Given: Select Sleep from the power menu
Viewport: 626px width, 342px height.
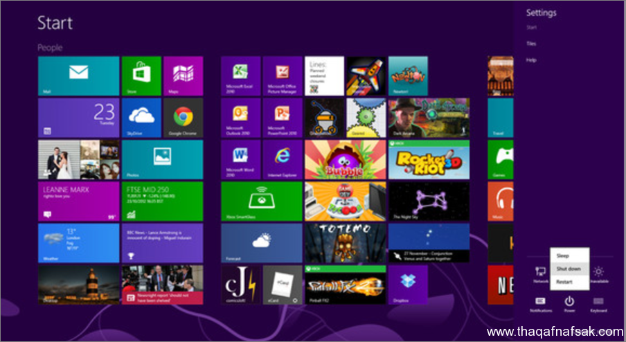Looking at the screenshot, I should pos(569,255).
